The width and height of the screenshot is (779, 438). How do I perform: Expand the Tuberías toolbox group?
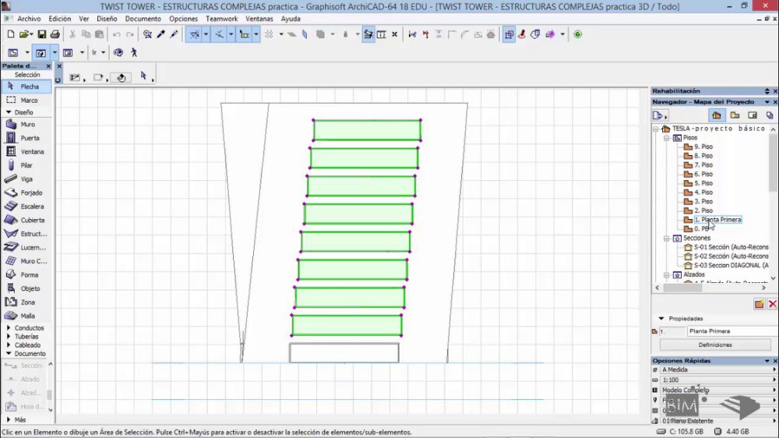9,337
